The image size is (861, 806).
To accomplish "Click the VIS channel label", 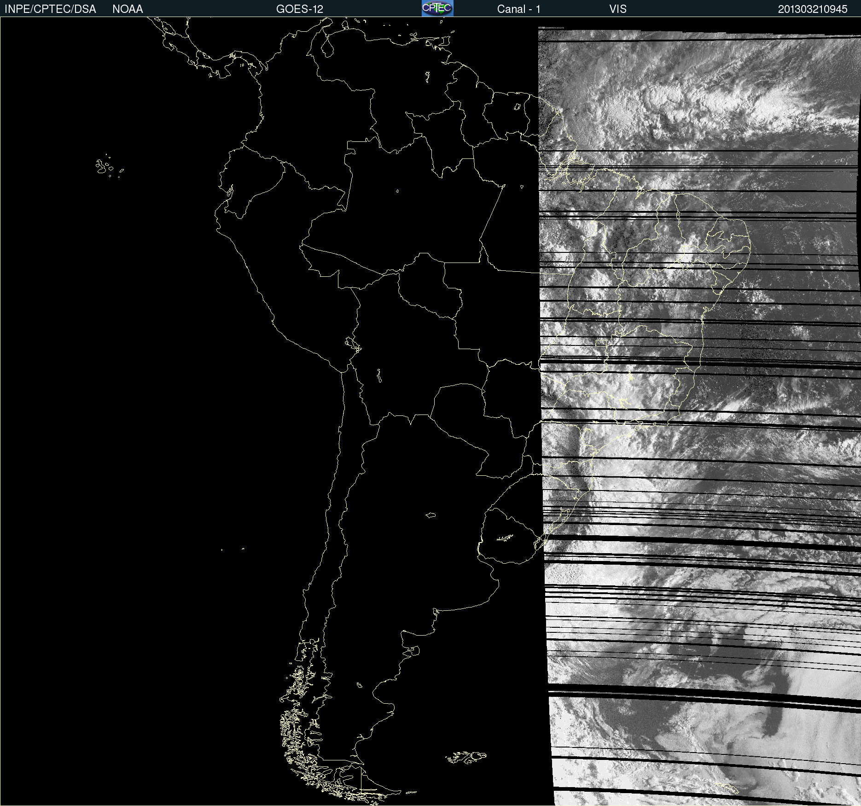I will click(618, 9).
